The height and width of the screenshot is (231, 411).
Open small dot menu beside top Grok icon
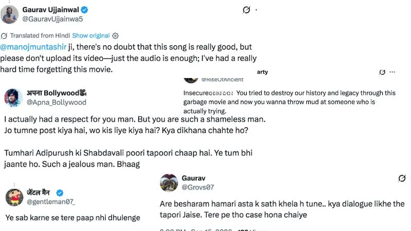pyautogui.click(x=256, y=10)
